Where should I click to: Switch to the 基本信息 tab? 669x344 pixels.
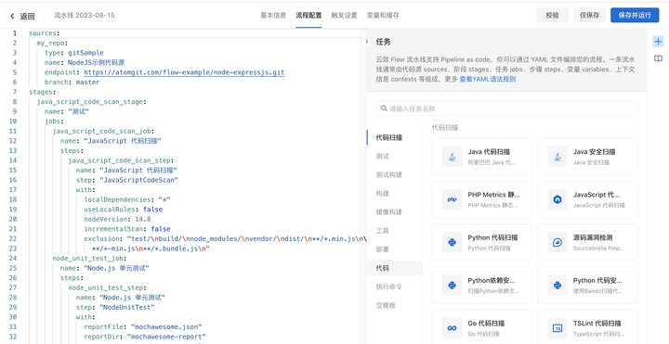273,16
